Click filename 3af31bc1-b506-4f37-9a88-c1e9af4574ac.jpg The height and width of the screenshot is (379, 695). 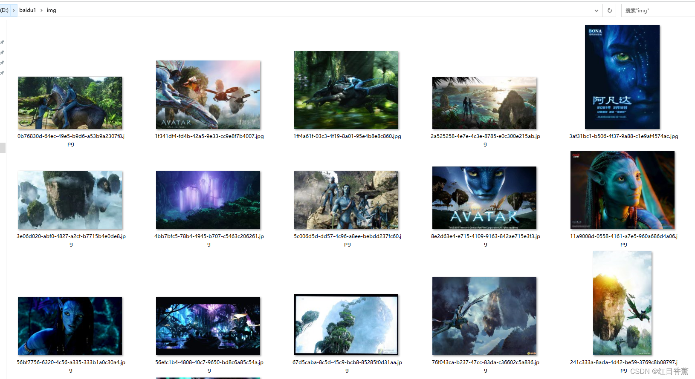point(623,136)
